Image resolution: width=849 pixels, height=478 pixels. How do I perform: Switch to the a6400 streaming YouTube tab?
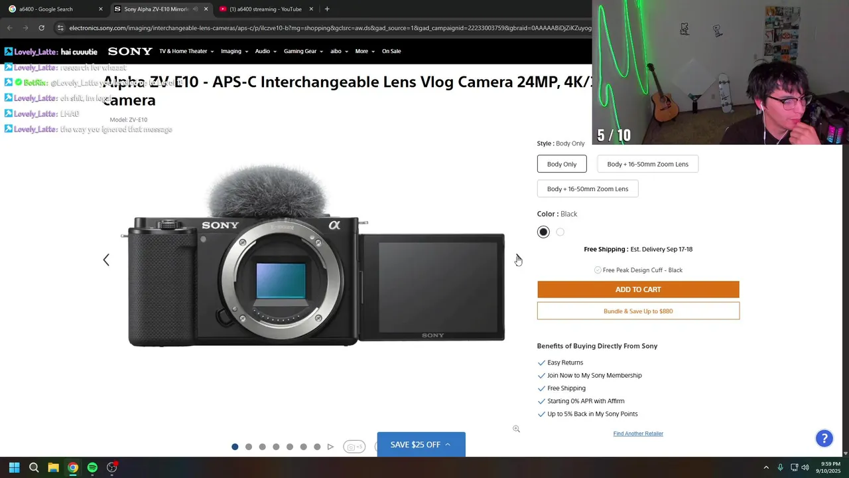265,9
